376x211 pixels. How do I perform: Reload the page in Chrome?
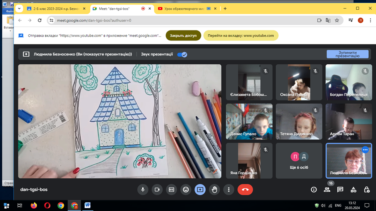(x=39, y=20)
